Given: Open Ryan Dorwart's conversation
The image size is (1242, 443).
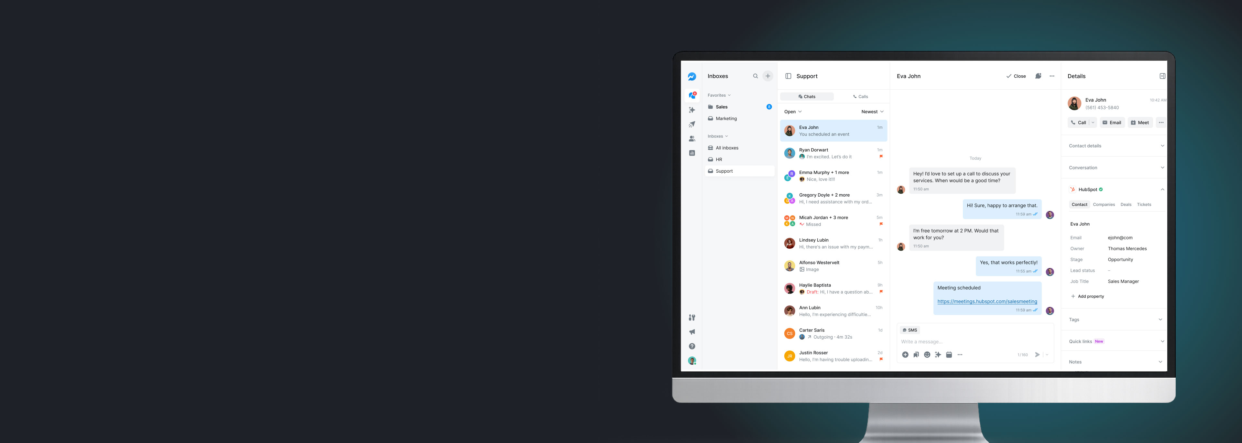Looking at the screenshot, I should [x=833, y=153].
